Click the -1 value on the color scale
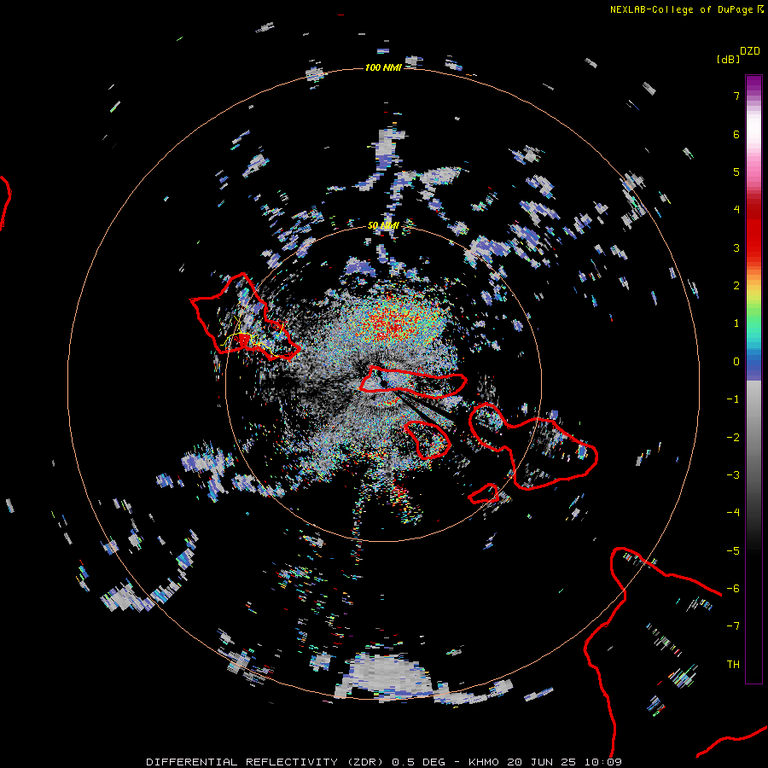 pos(733,399)
